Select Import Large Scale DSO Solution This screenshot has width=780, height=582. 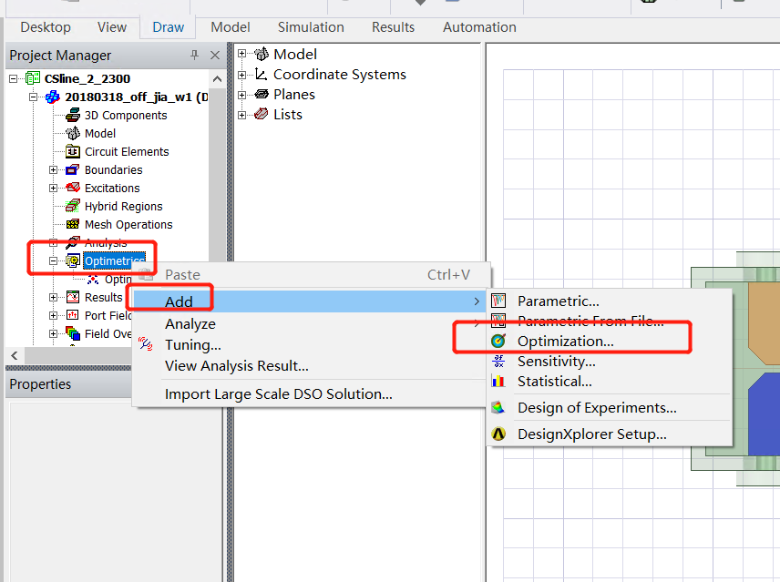pyautogui.click(x=278, y=394)
